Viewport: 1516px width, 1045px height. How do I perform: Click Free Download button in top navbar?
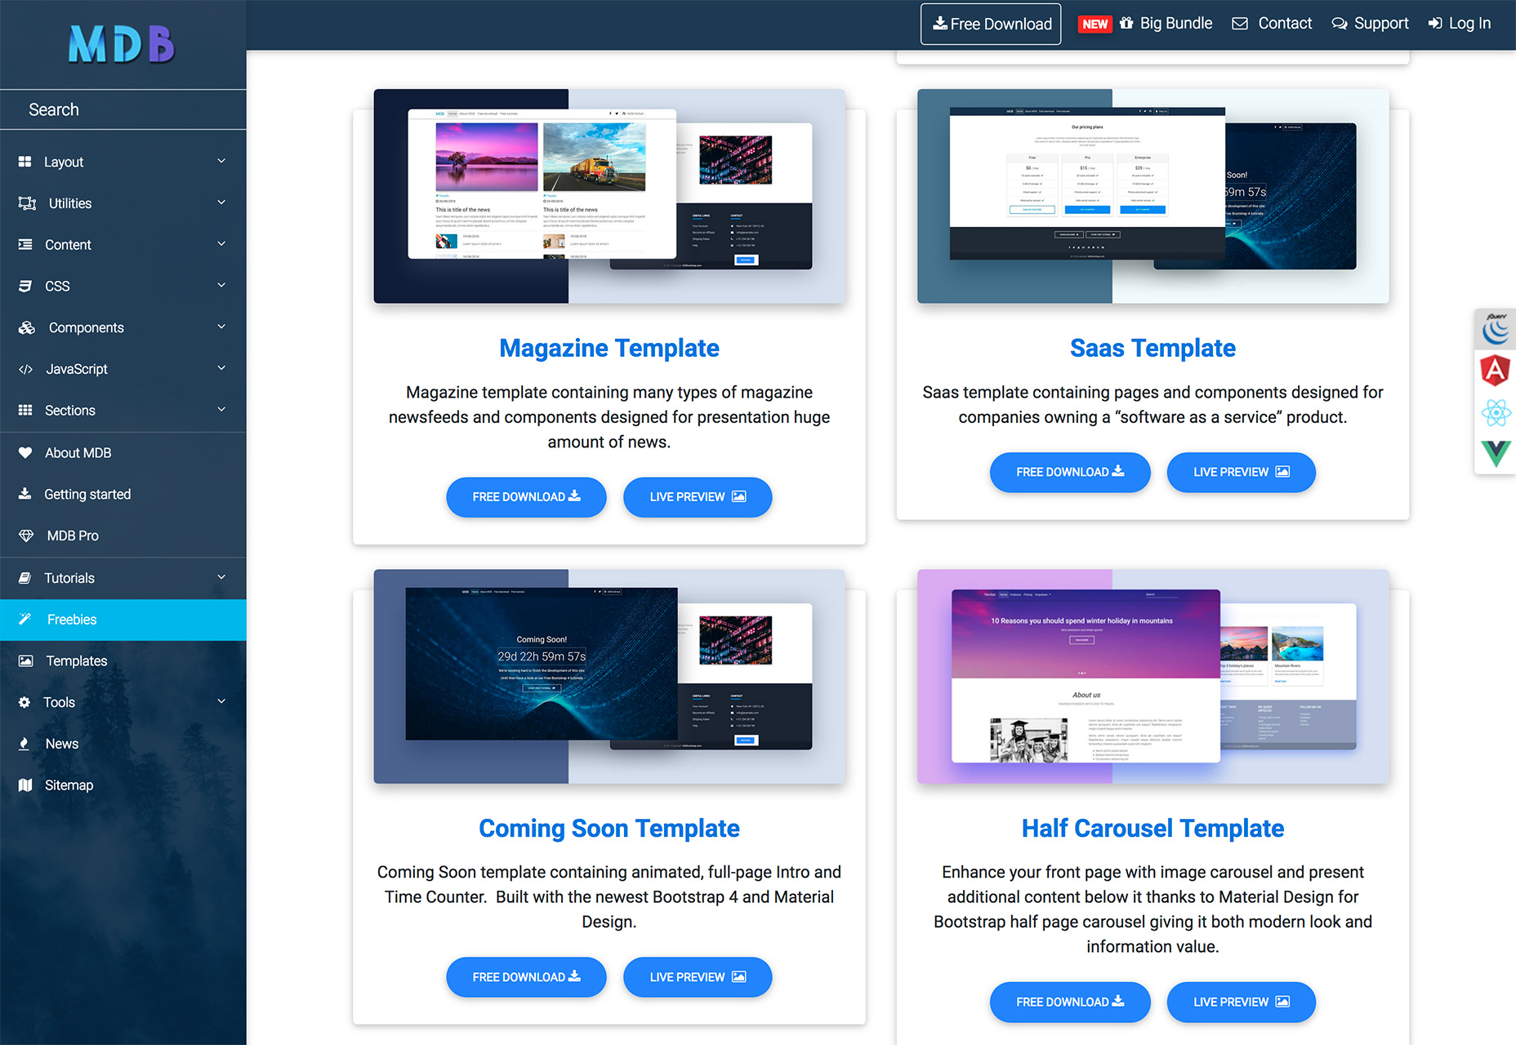pyautogui.click(x=991, y=24)
